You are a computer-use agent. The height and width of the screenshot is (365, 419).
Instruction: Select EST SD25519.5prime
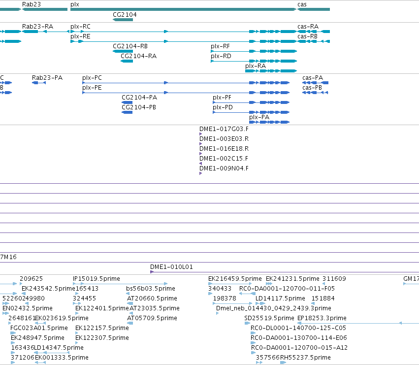(247, 323)
